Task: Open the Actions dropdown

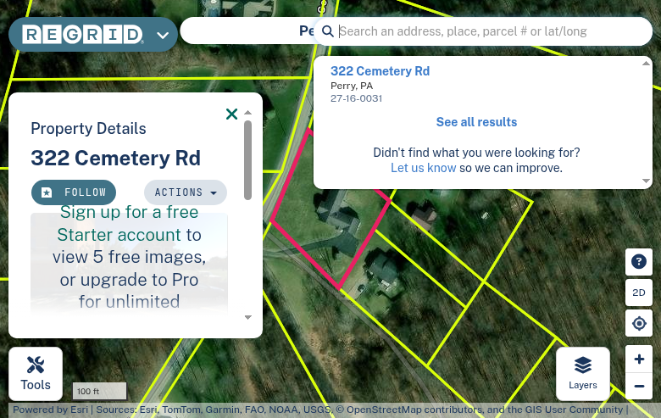Action: coord(186,192)
